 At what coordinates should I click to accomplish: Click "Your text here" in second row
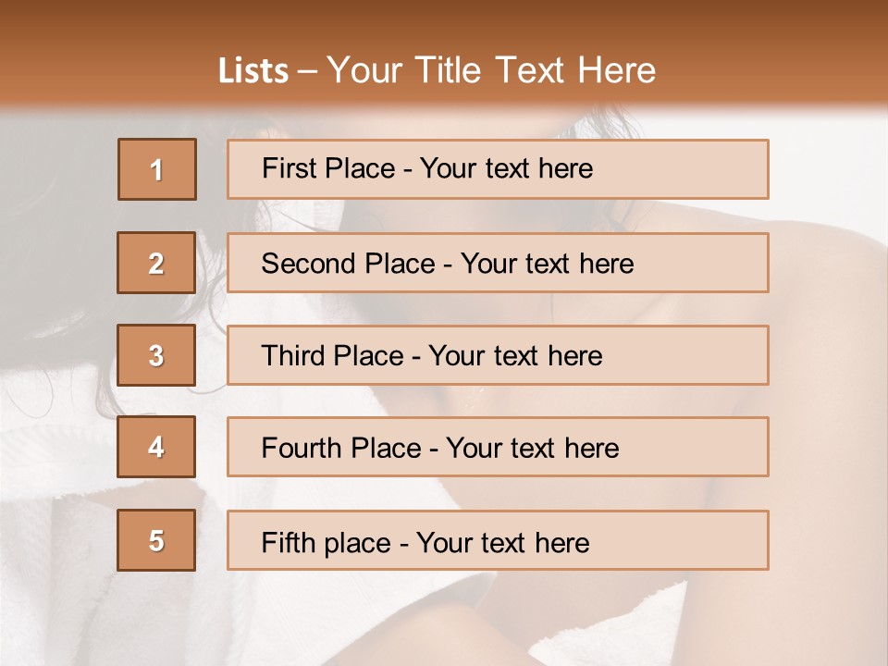[x=547, y=264]
